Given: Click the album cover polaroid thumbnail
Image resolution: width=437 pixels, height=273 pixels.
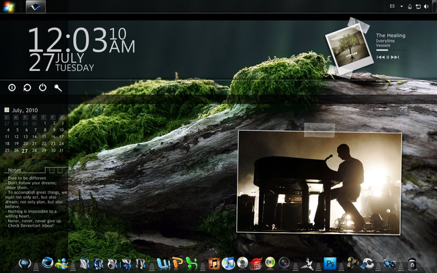Looking at the screenshot, I should [x=349, y=48].
